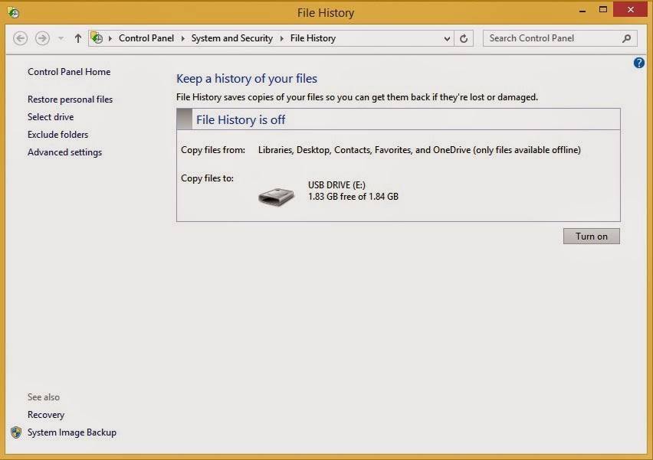This screenshot has height=460, width=653.
Task: Click the back navigation arrow
Action: (x=21, y=38)
